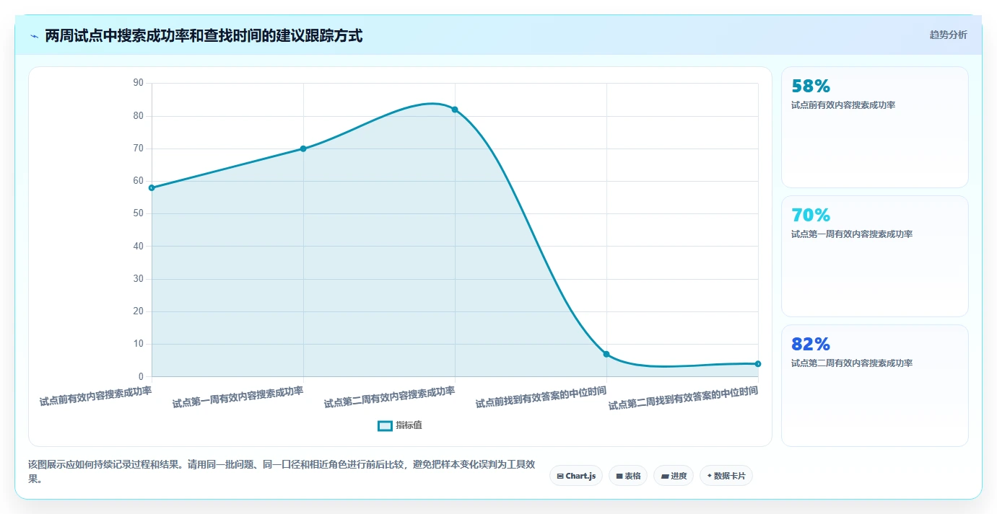
Task: Click x-axis label 试点第一周有效内容搜索成功率
Action: pyautogui.click(x=238, y=397)
